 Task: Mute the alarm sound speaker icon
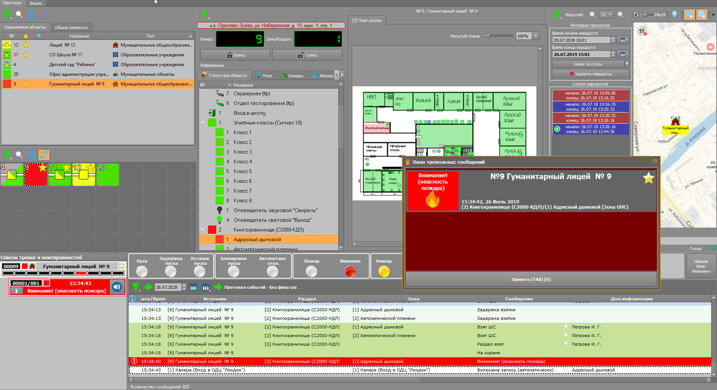(x=117, y=287)
